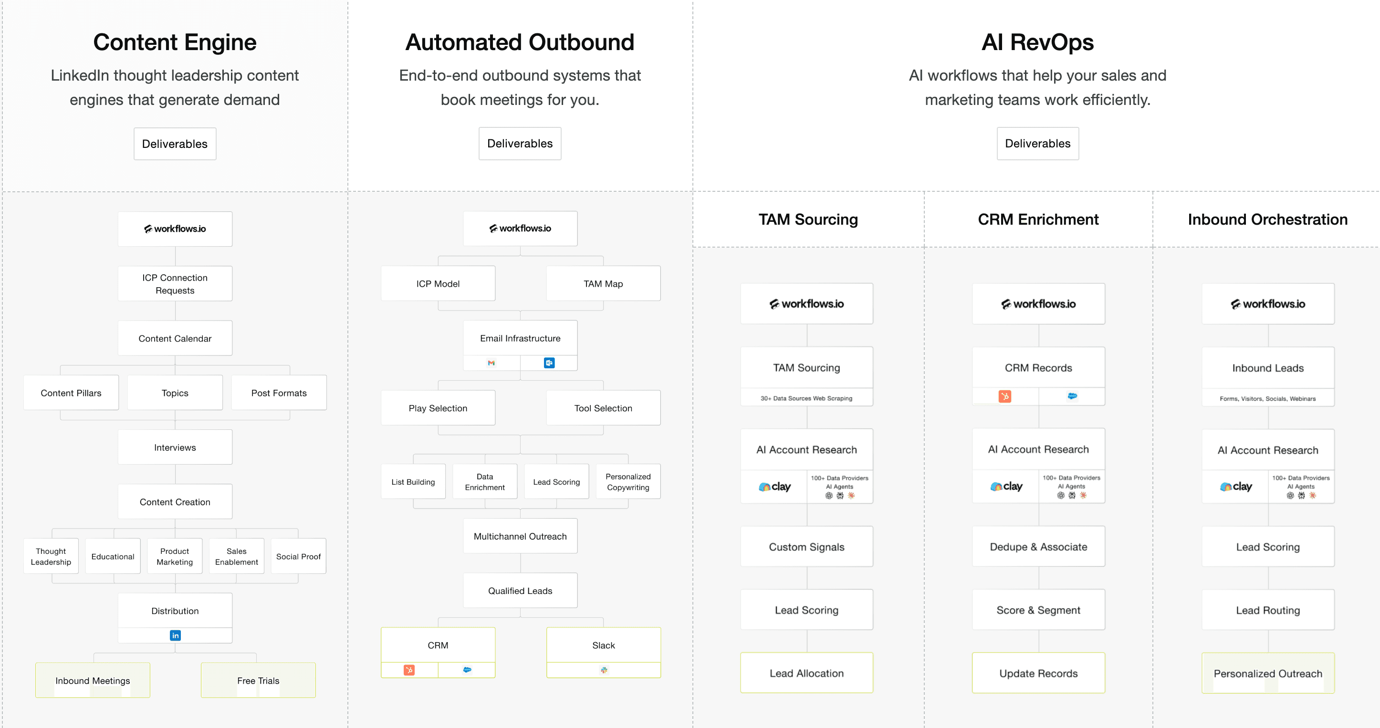The height and width of the screenshot is (728, 1380).
Task: Click Salesforce icon under CRM Records
Action: coord(1072,396)
